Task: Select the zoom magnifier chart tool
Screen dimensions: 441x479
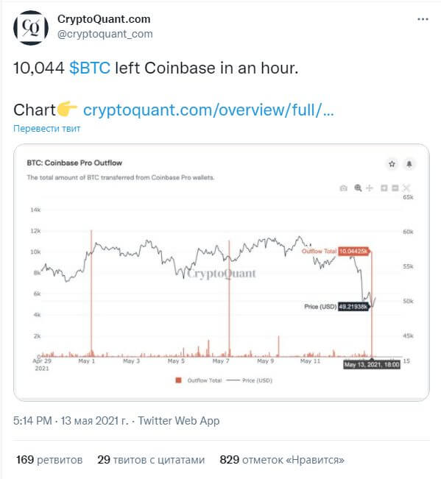Action: [x=358, y=188]
